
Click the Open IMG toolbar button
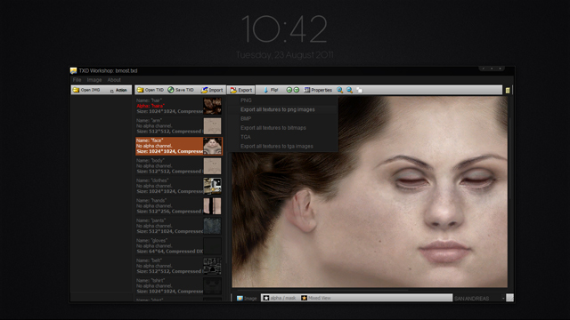coord(86,90)
